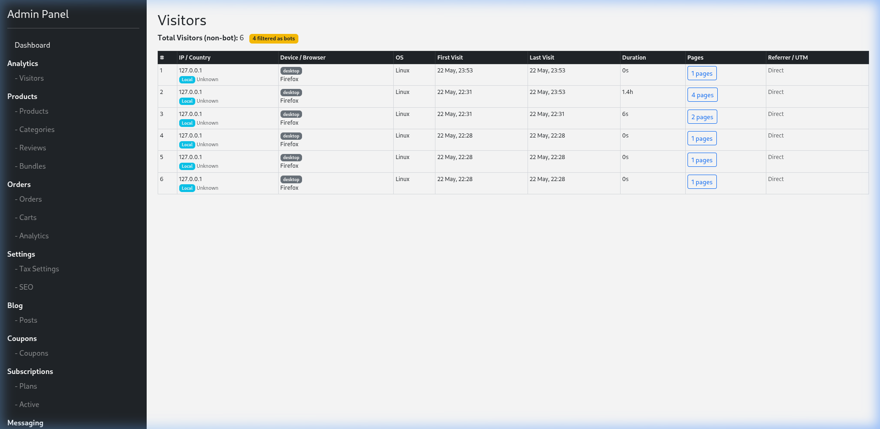Open SEO settings in sidebar

pyautogui.click(x=24, y=287)
